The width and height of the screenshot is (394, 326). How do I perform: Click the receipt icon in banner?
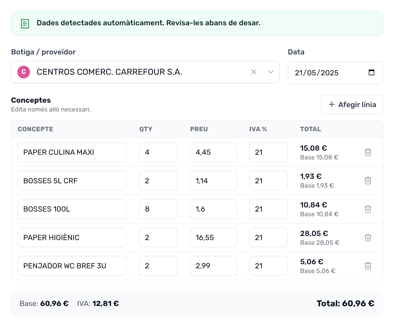pyautogui.click(x=25, y=24)
